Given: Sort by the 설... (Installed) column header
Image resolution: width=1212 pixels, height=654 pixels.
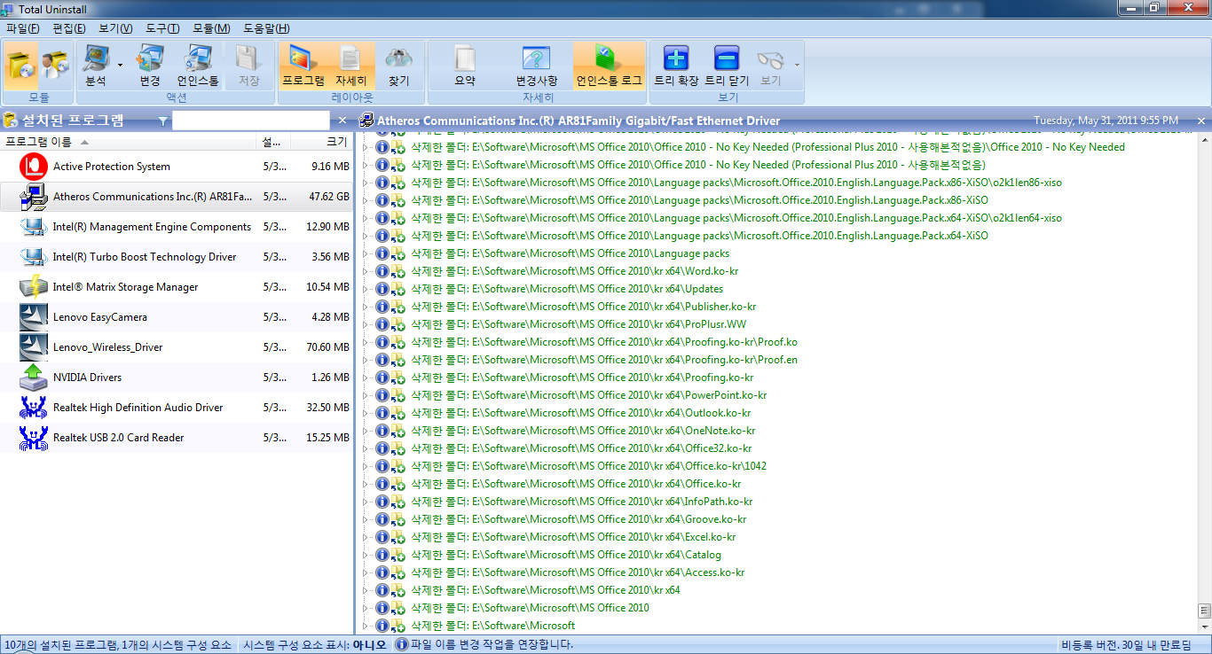Looking at the screenshot, I should click(274, 142).
